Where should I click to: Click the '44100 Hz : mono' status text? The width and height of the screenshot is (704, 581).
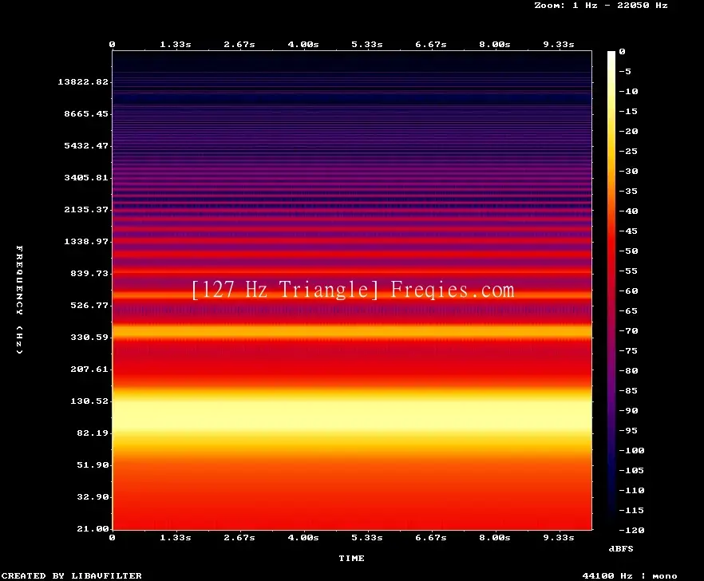click(630, 575)
